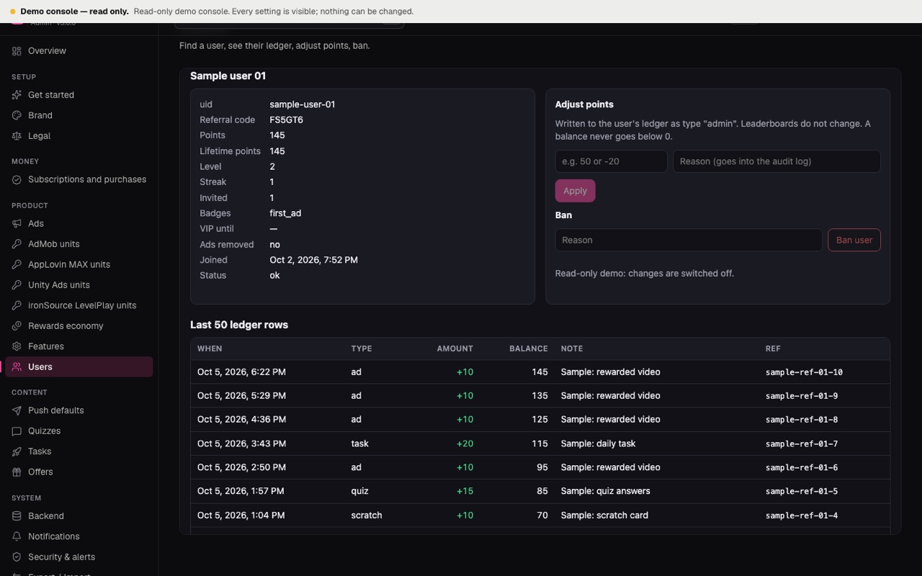Click the Rewards economy coins icon

(17, 326)
